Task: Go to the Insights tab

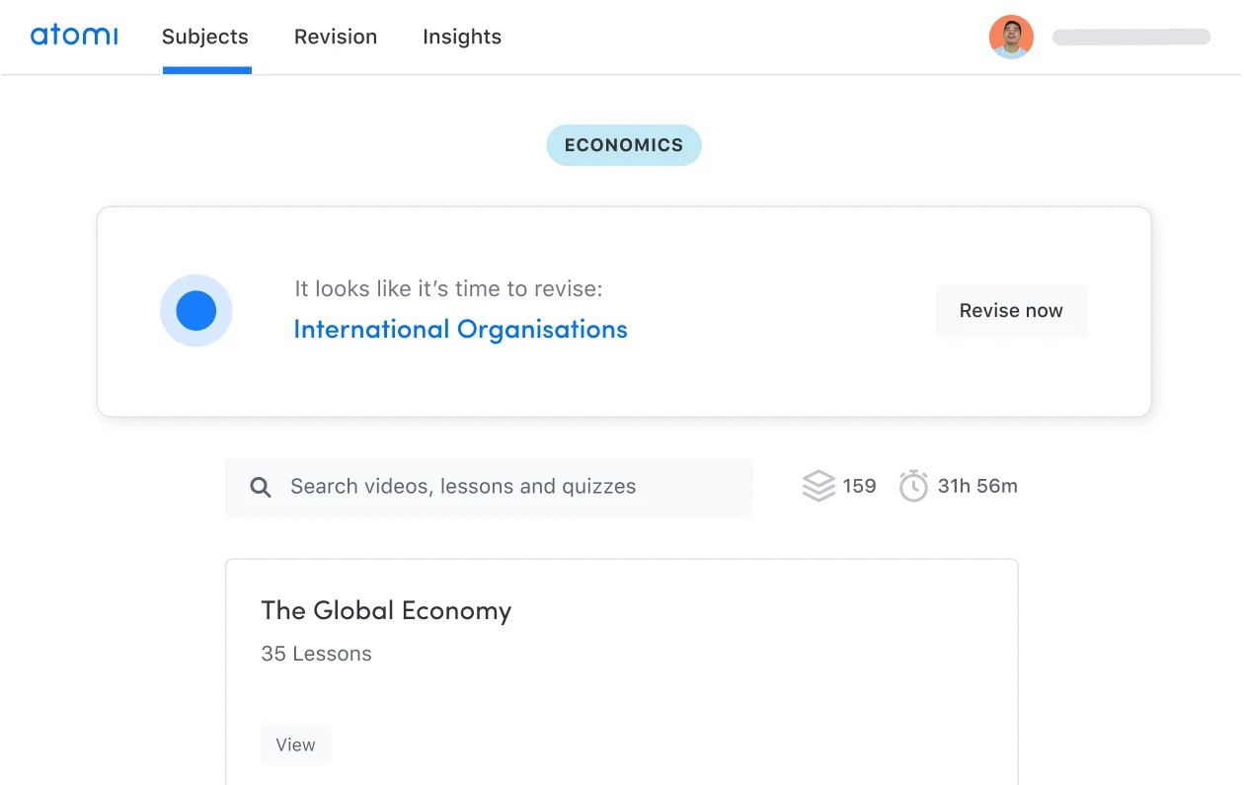Action: point(462,38)
